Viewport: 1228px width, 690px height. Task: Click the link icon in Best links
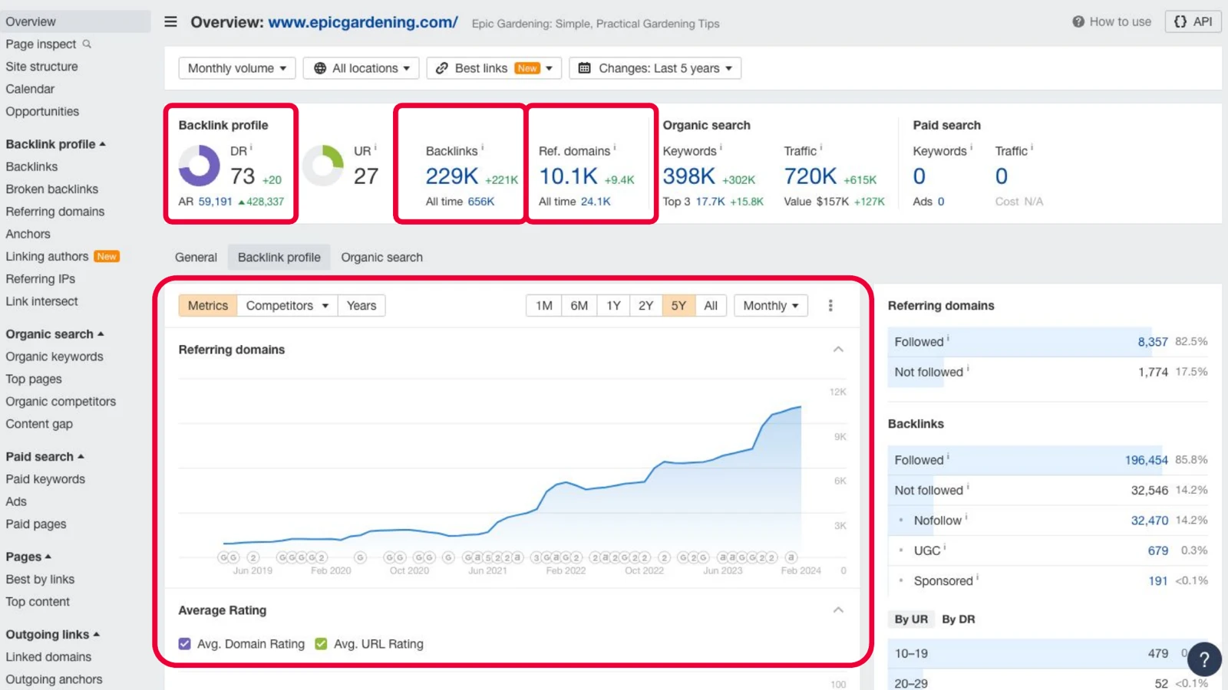click(x=442, y=68)
